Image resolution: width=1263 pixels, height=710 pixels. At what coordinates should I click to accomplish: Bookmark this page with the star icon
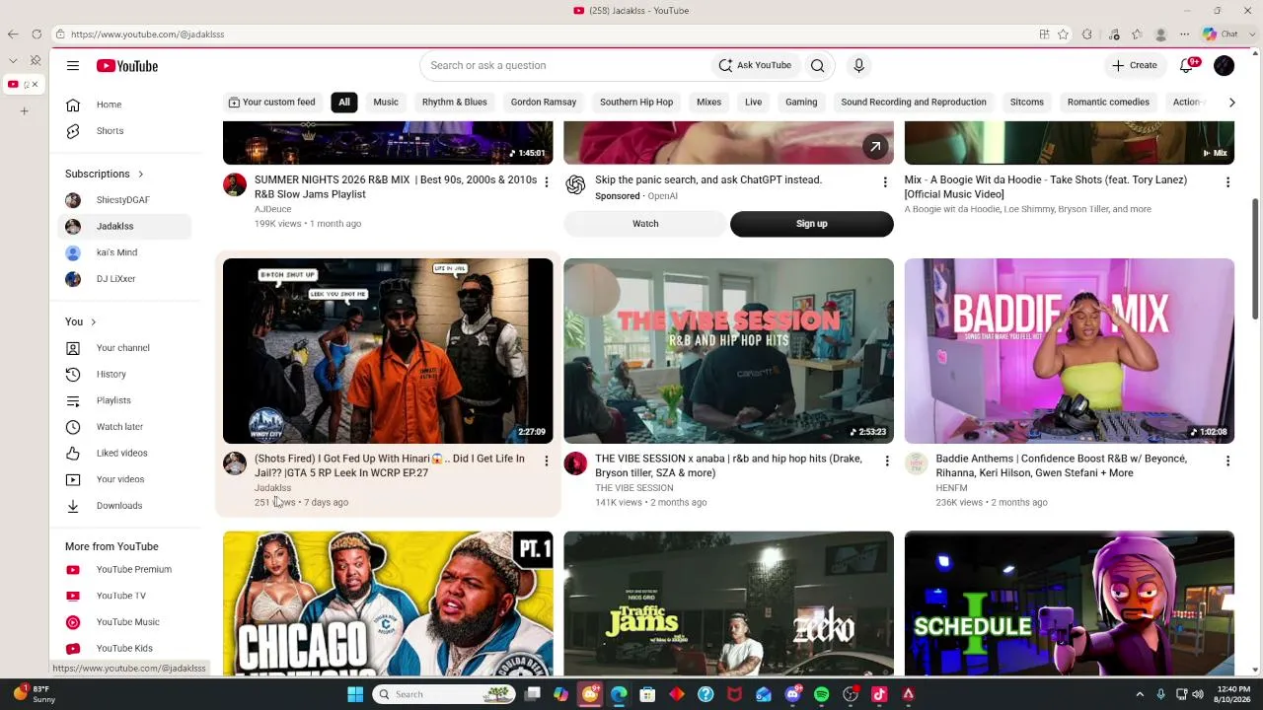pos(1063,35)
